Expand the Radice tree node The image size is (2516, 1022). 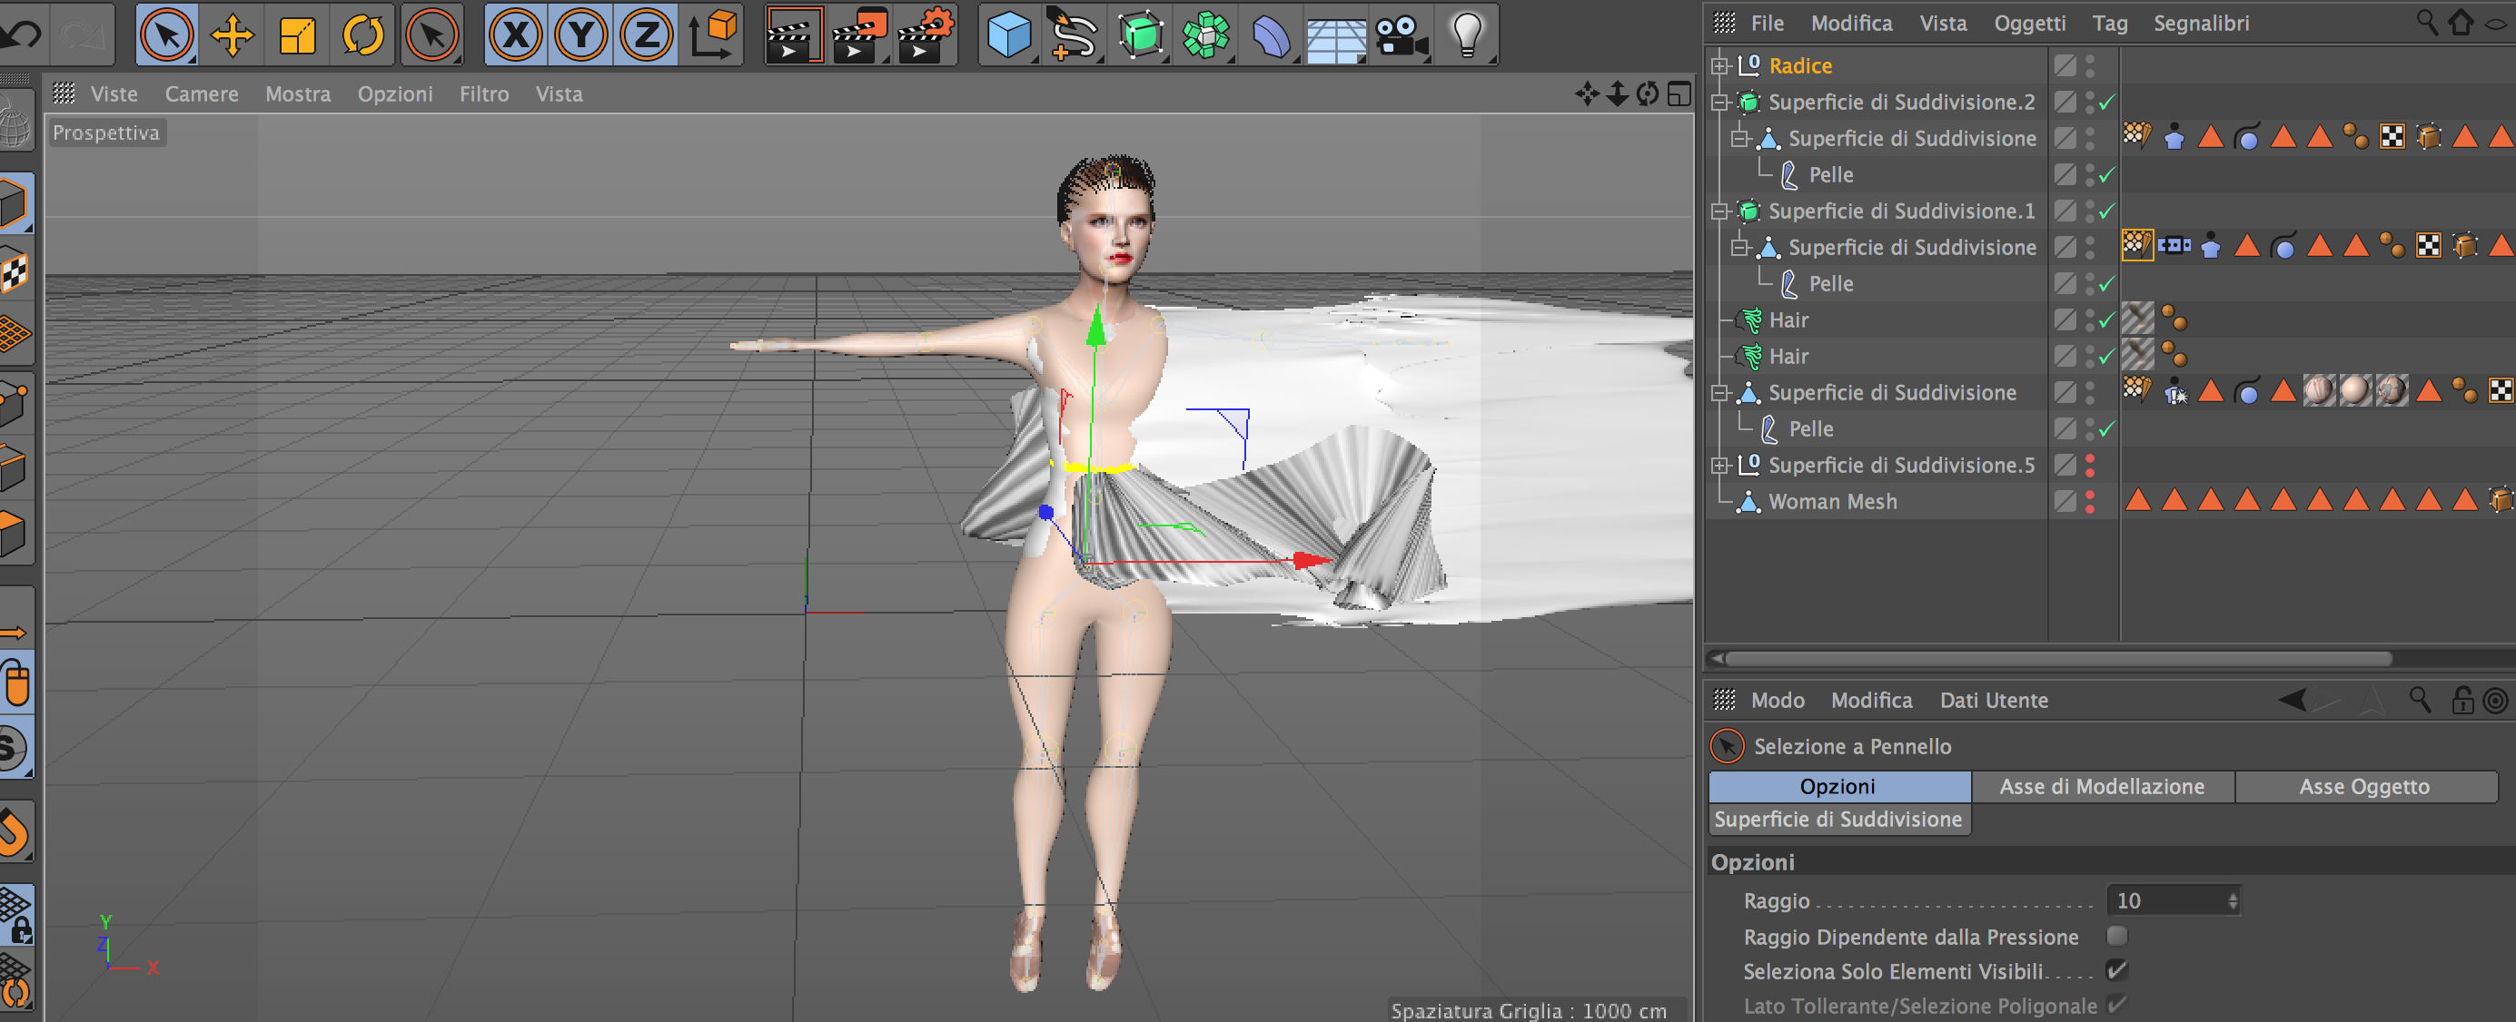[1720, 65]
